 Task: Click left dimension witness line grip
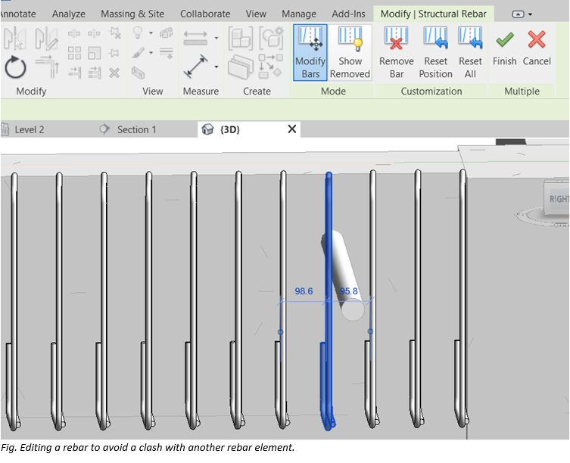280,332
